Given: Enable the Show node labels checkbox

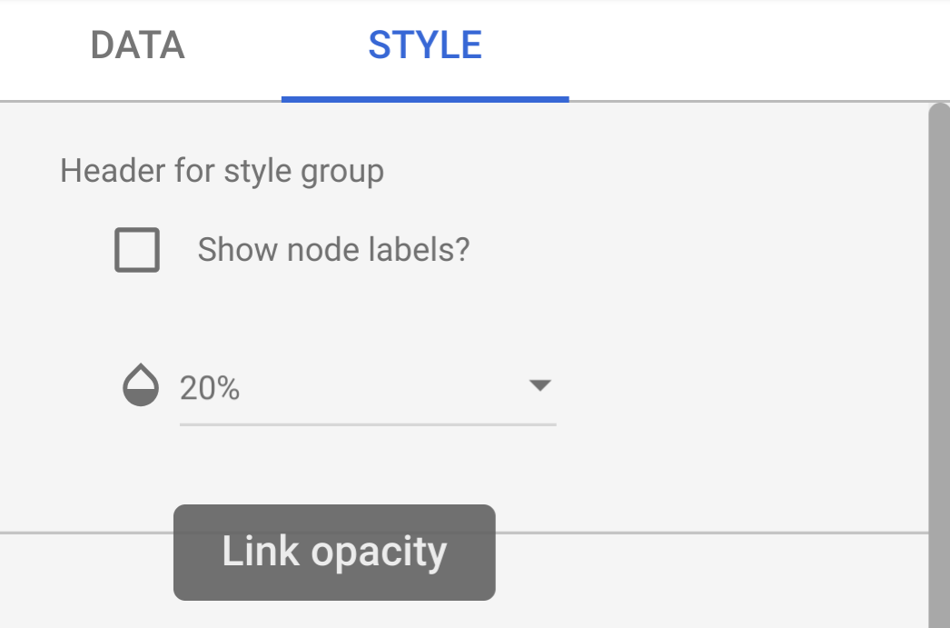Looking at the screenshot, I should (x=137, y=249).
